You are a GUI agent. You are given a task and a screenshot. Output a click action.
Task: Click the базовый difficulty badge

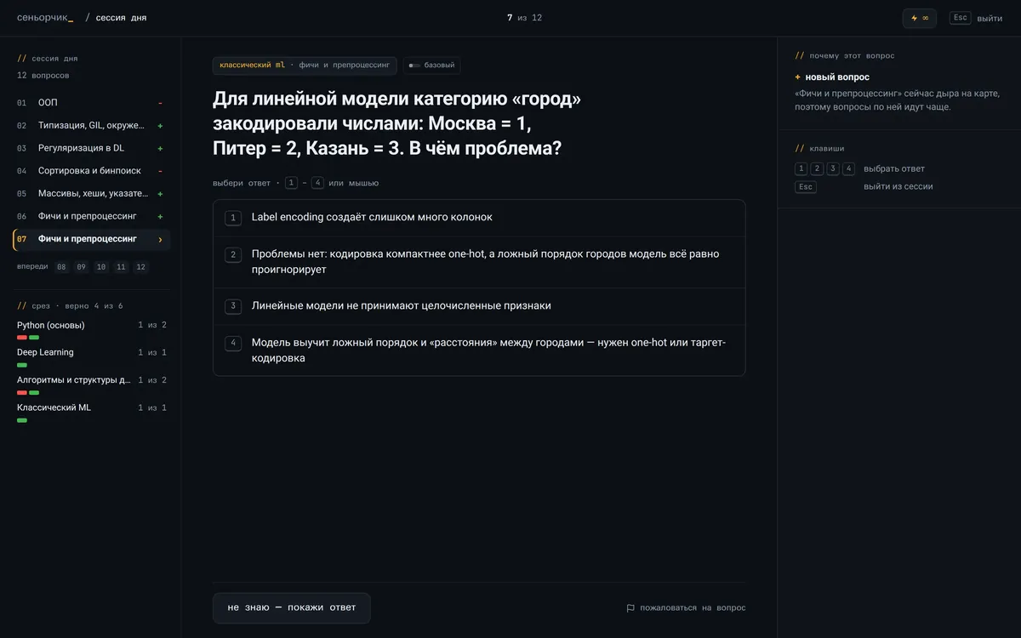click(x=431, y=66)
